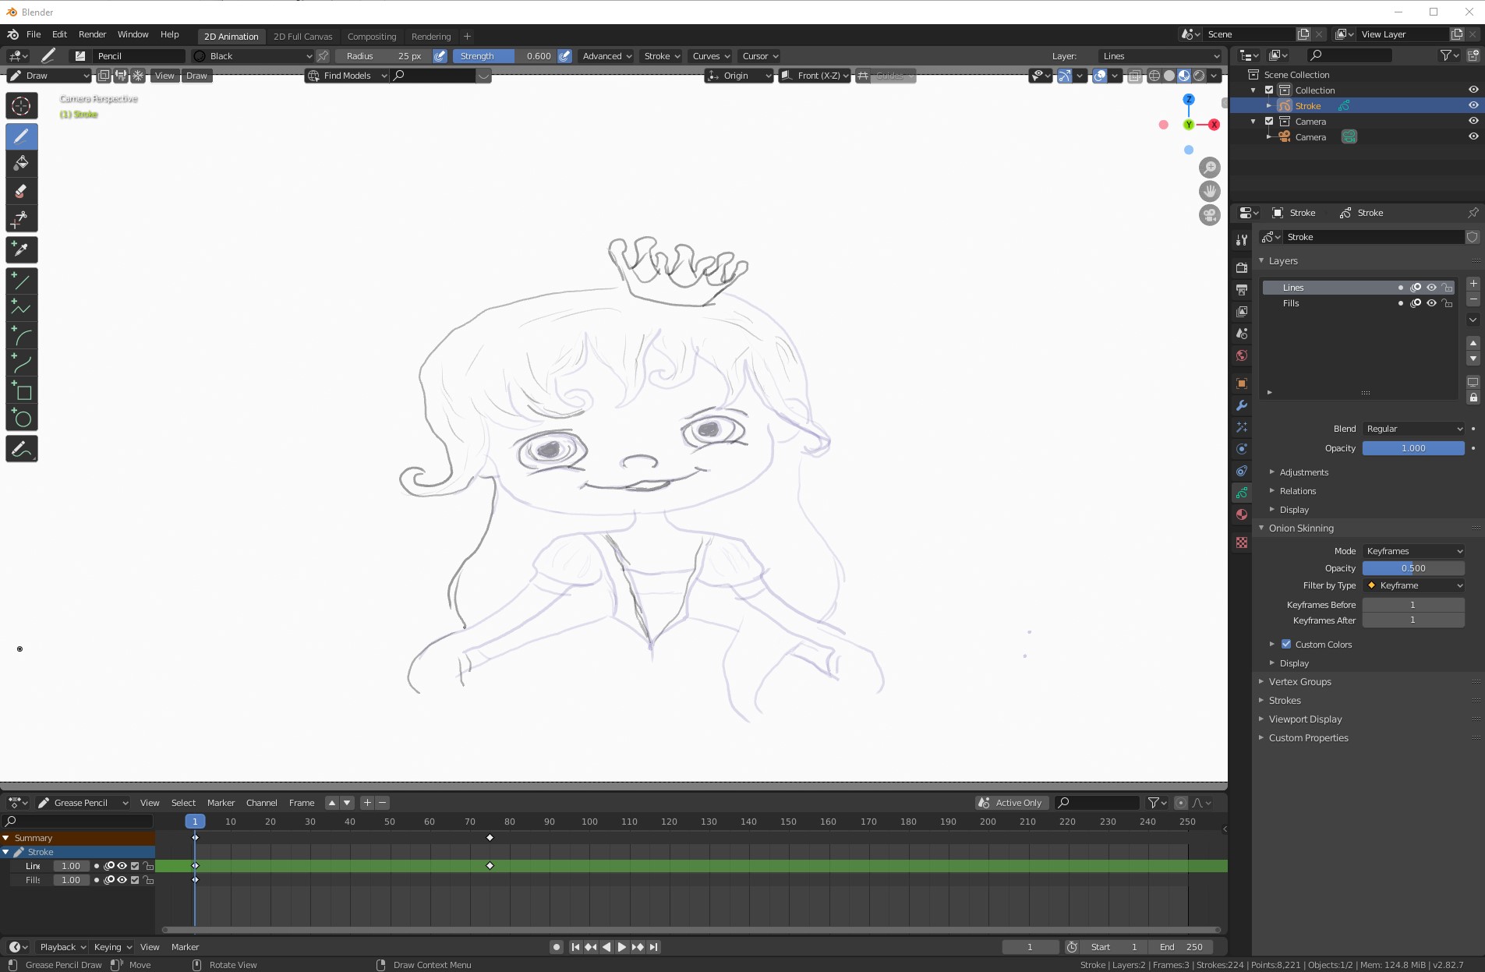This screenshot has width=1485, height=972.
Task: Open the Material properties tab icon
Action: coord(1242,514)
